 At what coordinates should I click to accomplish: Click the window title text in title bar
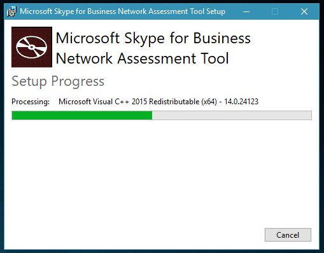(x=123, y=11)
